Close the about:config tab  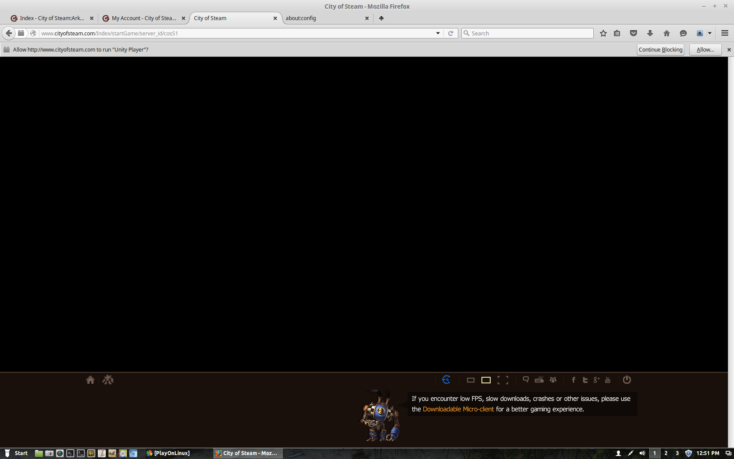[367, 18]
